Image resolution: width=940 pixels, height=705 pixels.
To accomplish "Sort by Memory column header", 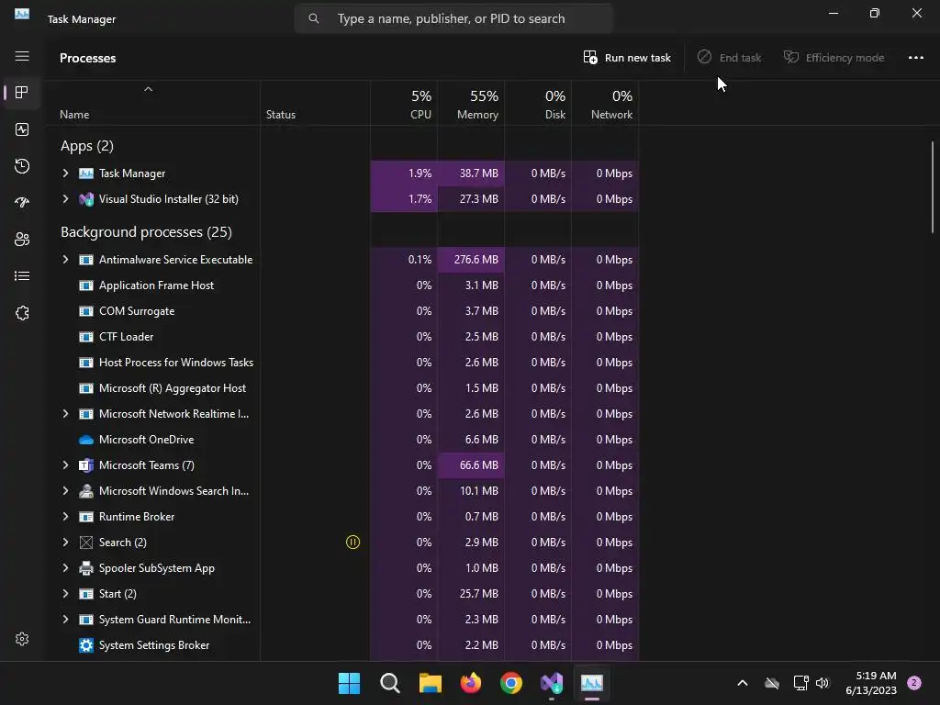I will point(471,104).
